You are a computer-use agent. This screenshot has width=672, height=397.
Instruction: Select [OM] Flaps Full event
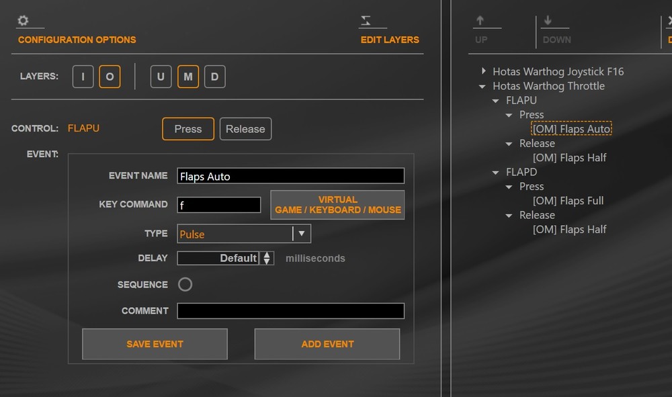pyautogui.click(x=569, y=200)
